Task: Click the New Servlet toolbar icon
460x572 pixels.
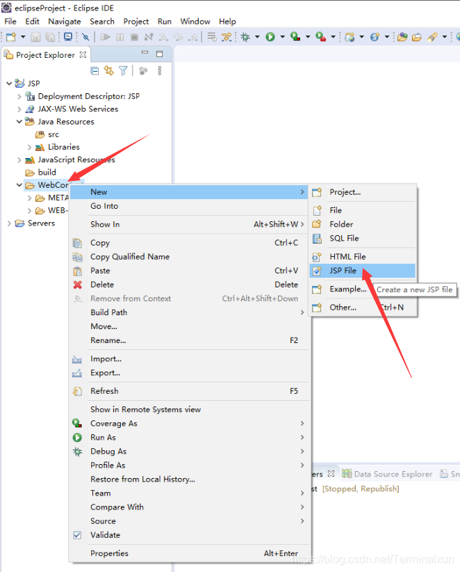Action: [375, 37]
